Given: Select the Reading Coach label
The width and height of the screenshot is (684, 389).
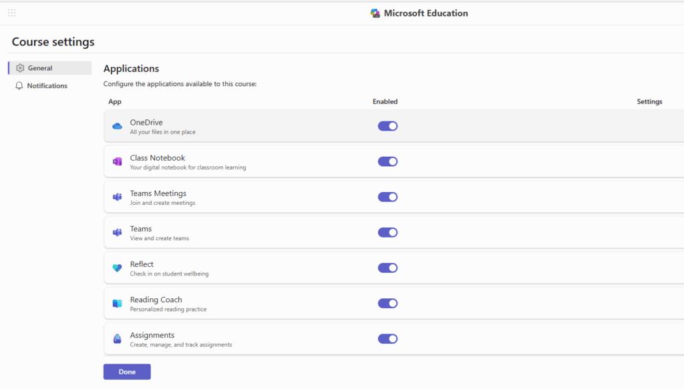Looking at the screenshot, I should (156, 300).
